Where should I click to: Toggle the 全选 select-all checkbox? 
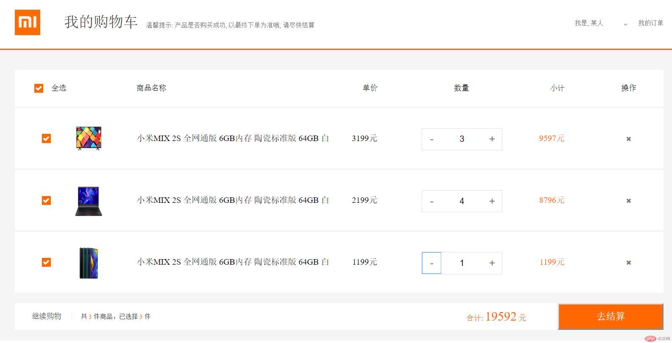pyautogui.click(x=39, y=88)
